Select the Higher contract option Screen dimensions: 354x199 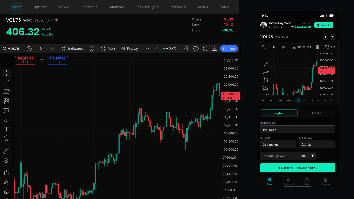(279, 113)
